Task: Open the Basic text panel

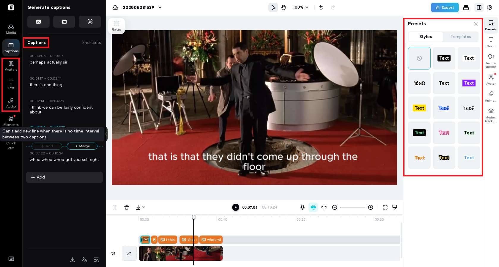Action: click(x=491, y=42)
